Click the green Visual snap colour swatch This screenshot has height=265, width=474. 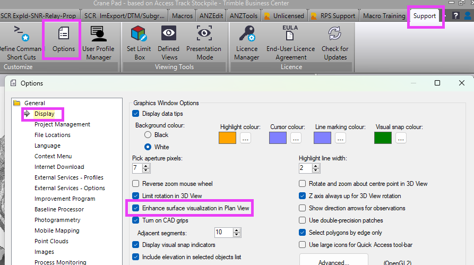tap(383, 138)
